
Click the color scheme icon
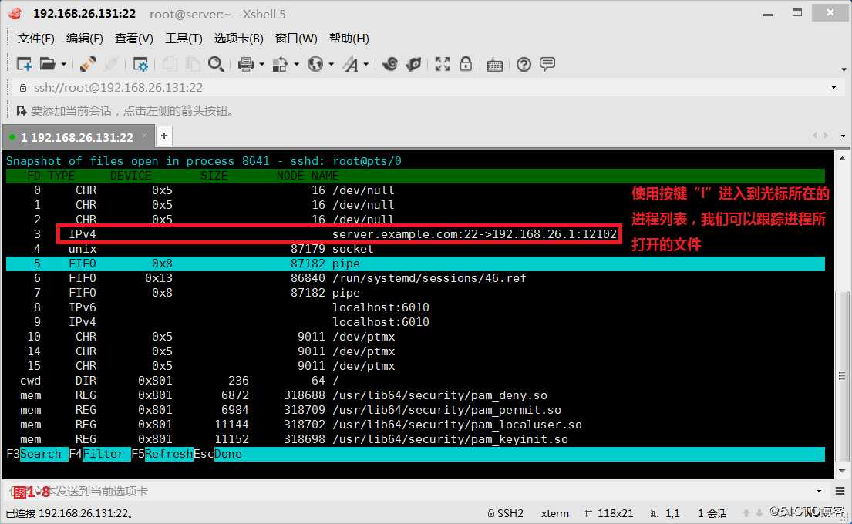pos(281,64)
